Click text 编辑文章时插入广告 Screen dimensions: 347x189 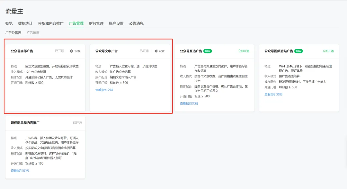(x=123, y=77)
